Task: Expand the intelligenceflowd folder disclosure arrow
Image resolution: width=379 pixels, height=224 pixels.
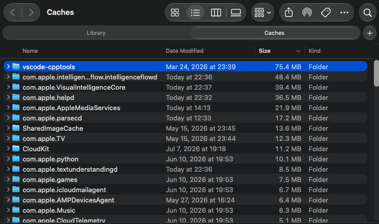Action: 8,77
